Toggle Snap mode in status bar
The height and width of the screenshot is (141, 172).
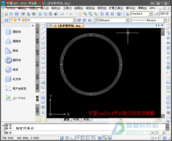(x=62, y=138)
